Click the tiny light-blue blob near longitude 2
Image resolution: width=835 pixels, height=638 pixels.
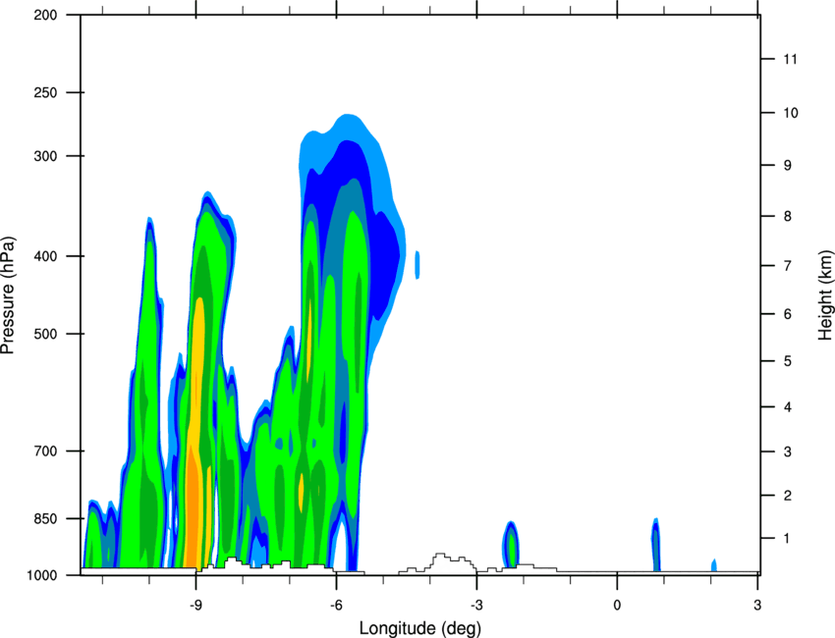pyautogui.click(x=714, y=565)
